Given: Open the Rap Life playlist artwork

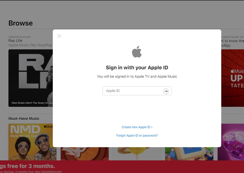Looking at the screenshot, I should click(31, 78).
